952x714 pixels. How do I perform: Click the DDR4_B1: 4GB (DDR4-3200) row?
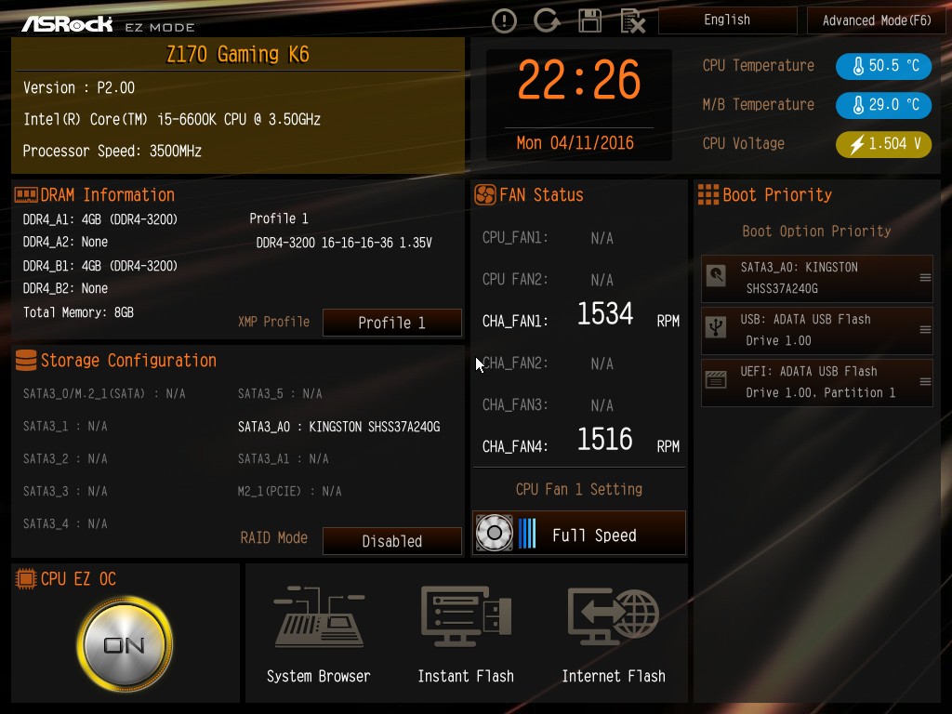point(100,266)
